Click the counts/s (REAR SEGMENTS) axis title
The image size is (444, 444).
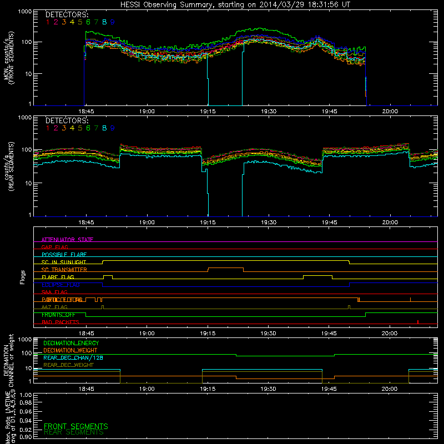point(8,166)
